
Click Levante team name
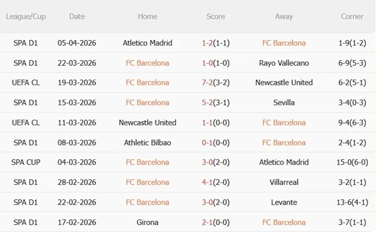(284, 203)
